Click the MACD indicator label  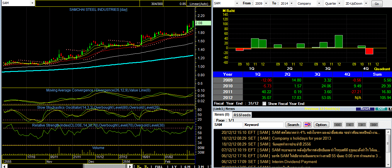(x=98, y=90)
